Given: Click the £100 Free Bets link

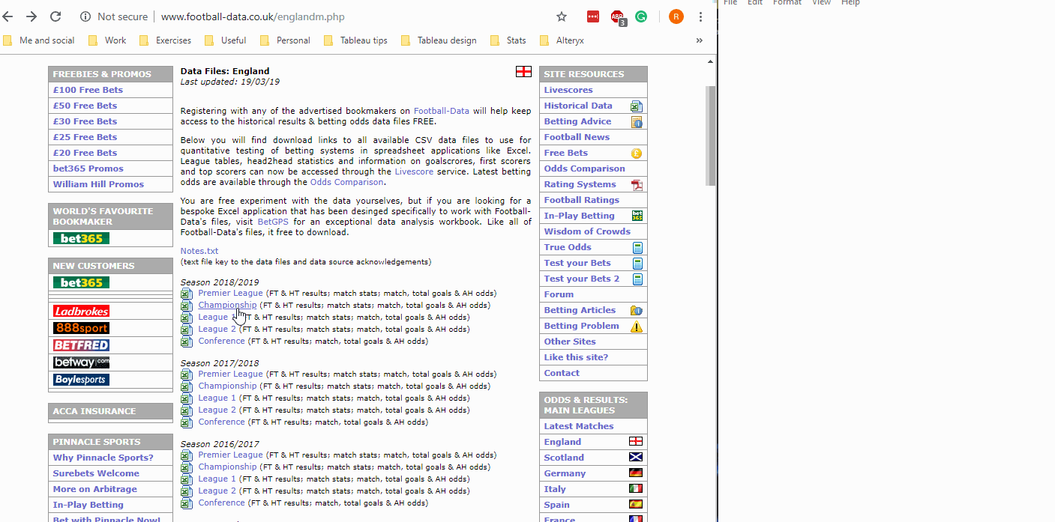Looking at the screenshot, I should tap(88, 90).
